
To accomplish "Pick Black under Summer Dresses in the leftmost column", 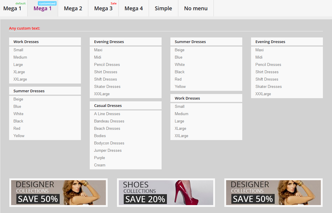I will [18, 121].
